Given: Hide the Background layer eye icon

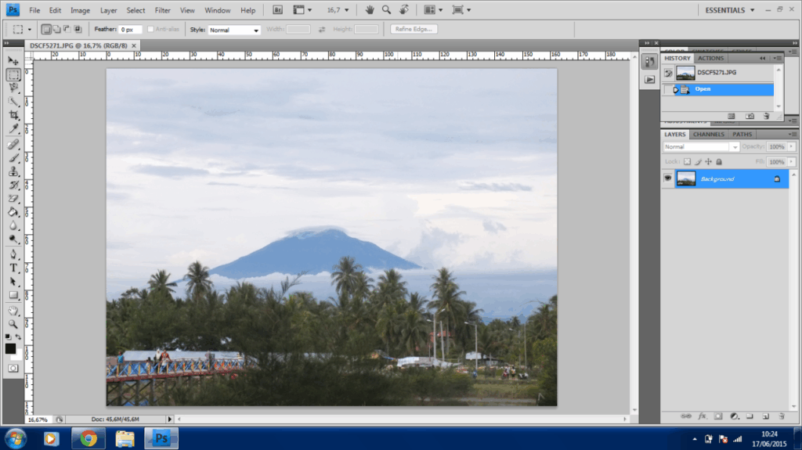Looking at the screenshot, I should pyautogui.click(x=667, y=178).
